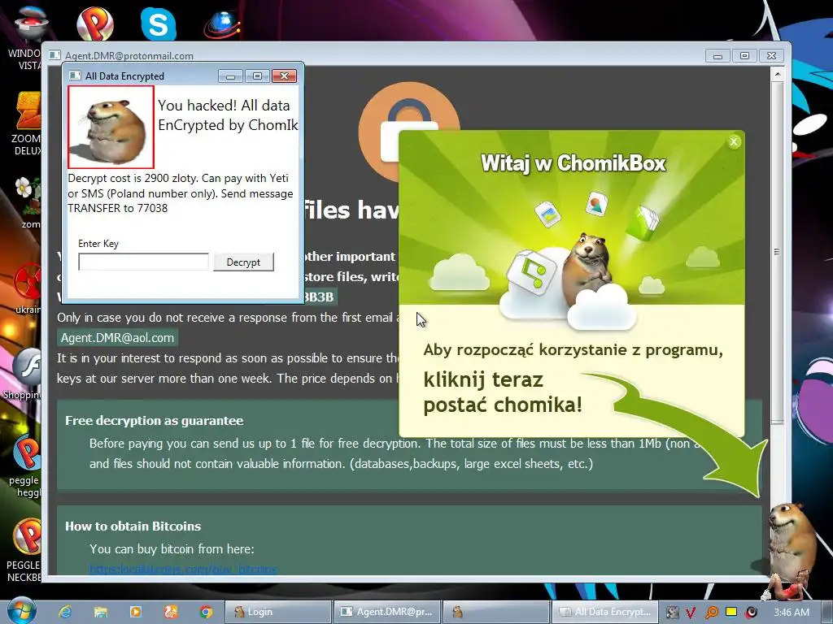Viewport: 833px width, 624px height.
Task: Open the Zoom Deluxe desktop icon
Action: tap(27, 123)
